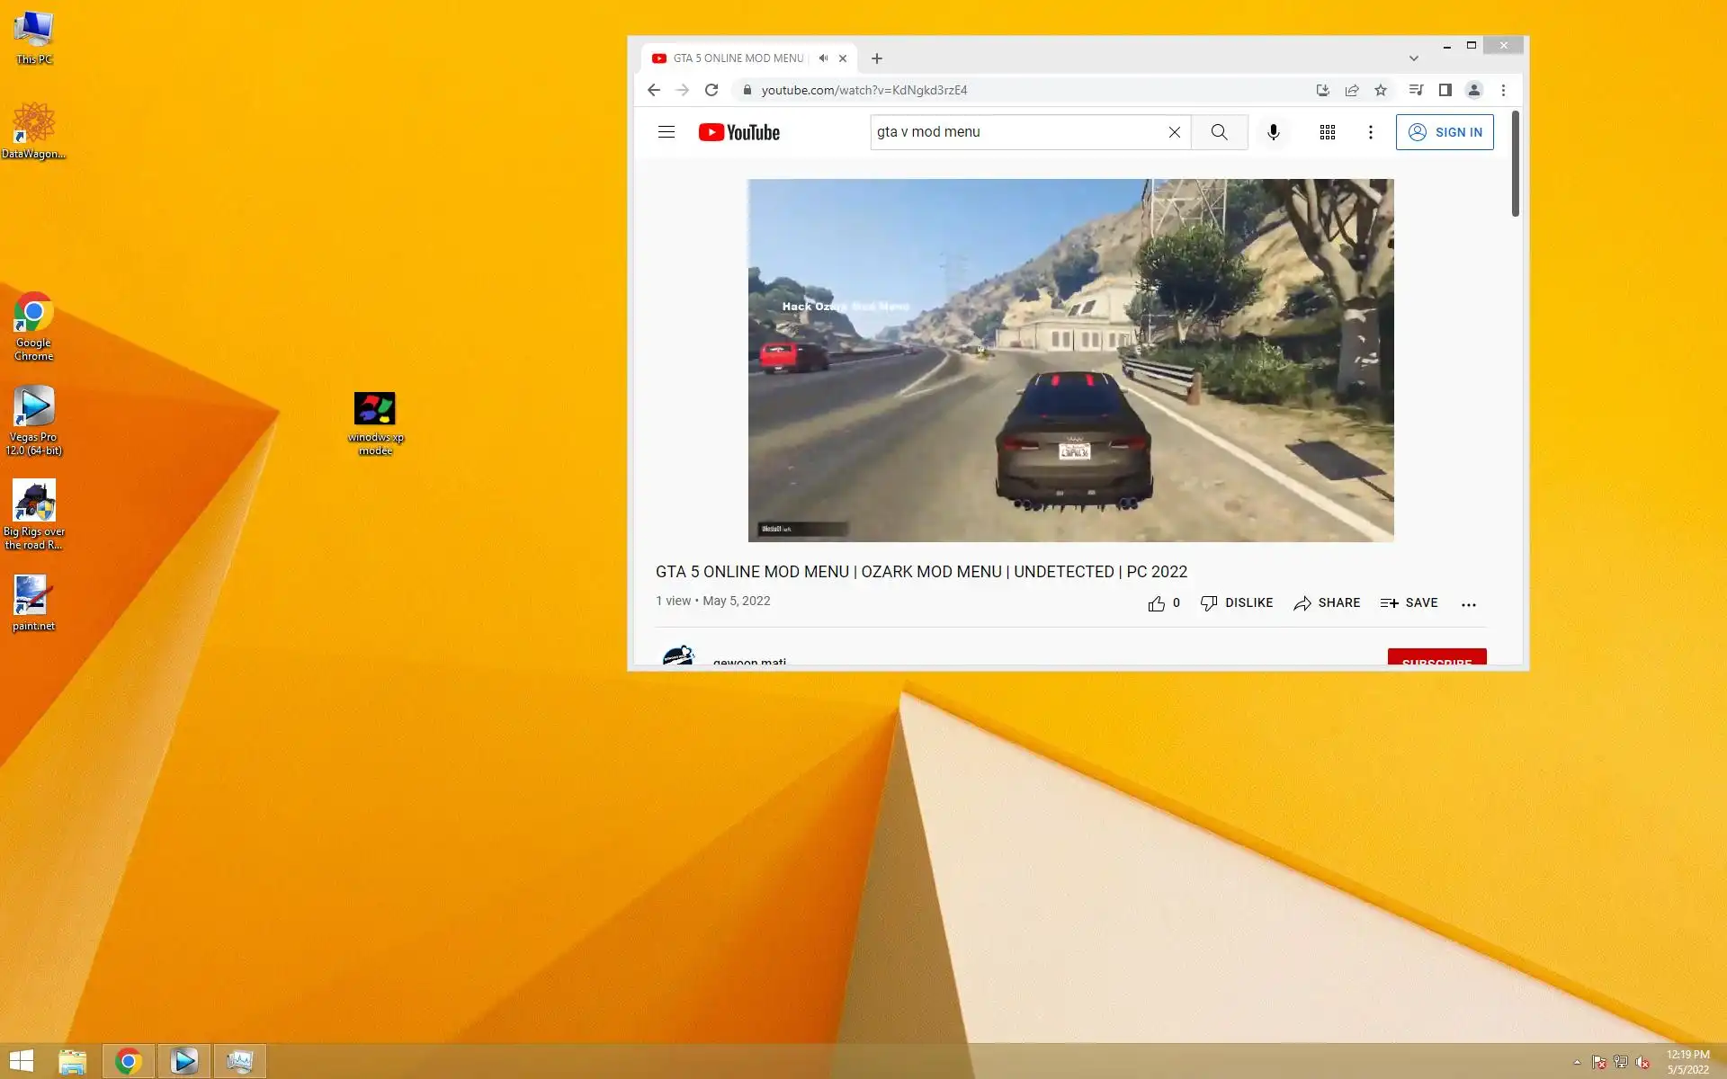Click the YouTube search input field

1016,132
